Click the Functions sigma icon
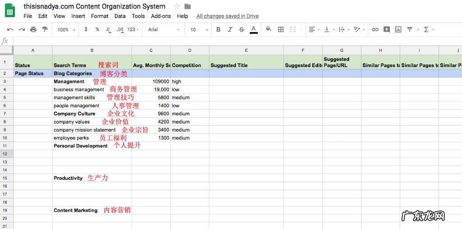Screen dimensions: 462x229 (426, 29)
